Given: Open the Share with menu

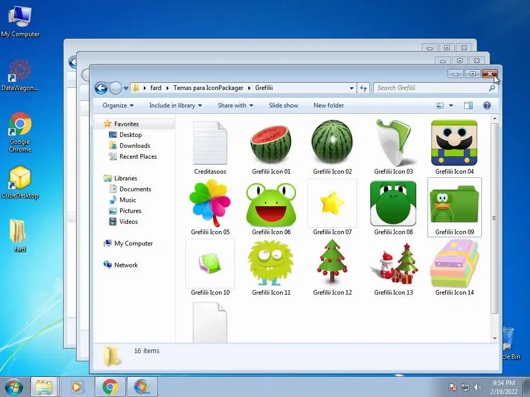Looking at the screenshot, I should tap(235, 105).
